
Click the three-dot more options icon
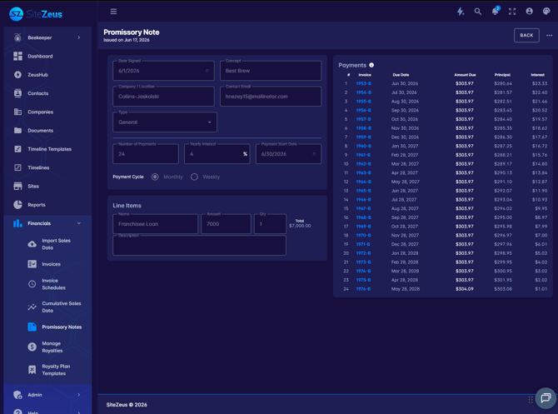pyautogui.click(x=549, y=35)
